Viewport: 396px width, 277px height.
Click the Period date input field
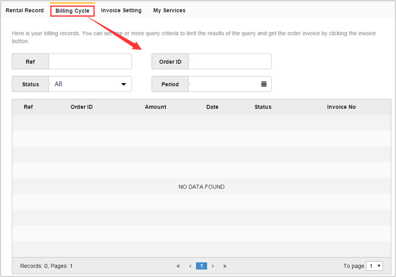click(224, 84)
